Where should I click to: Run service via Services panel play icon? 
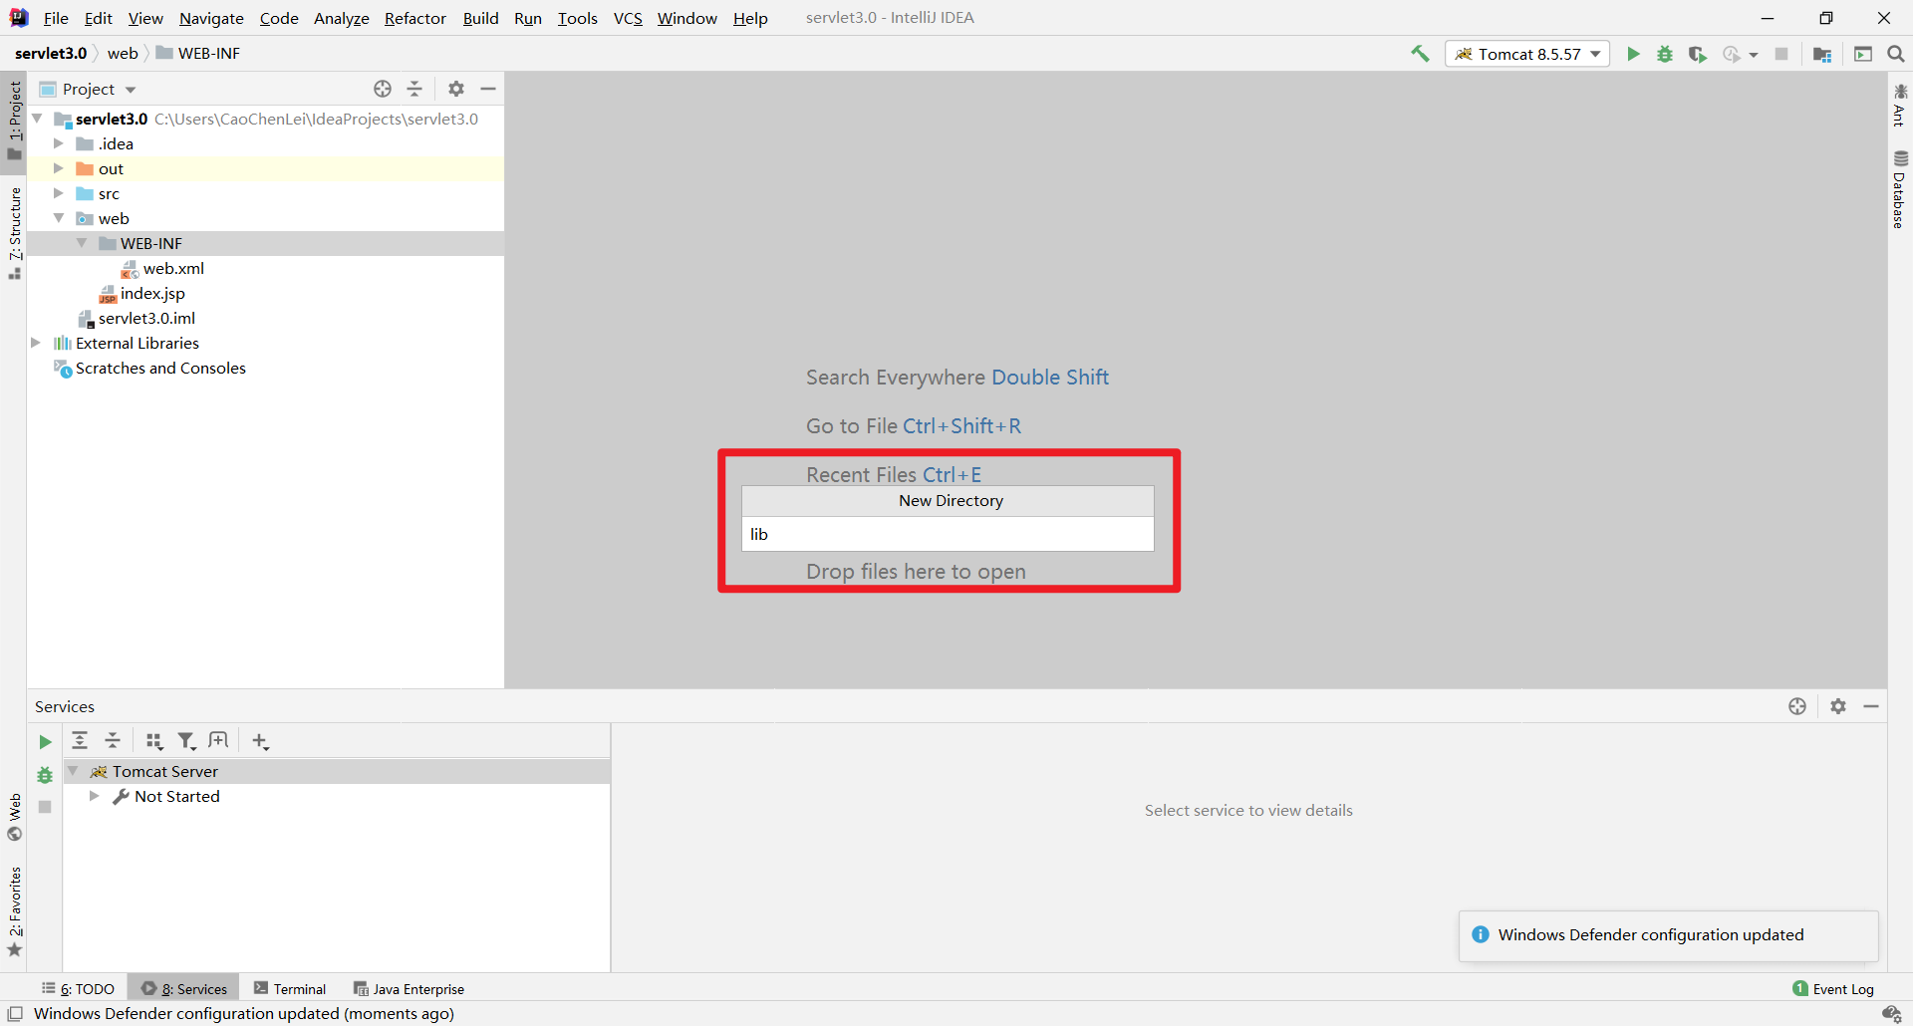coord(45,742)
